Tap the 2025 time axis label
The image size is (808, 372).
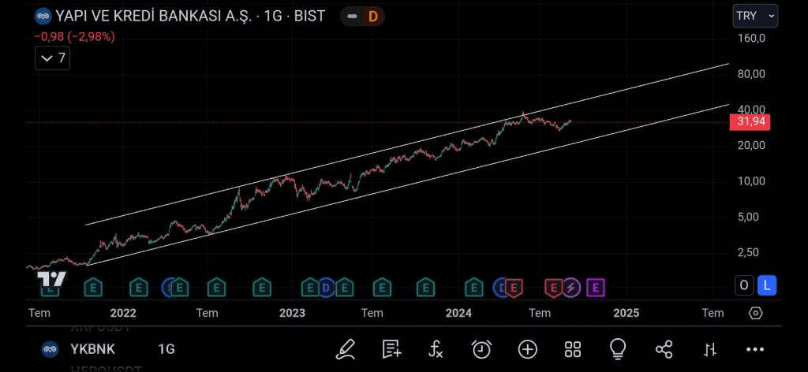pos(626,313)
